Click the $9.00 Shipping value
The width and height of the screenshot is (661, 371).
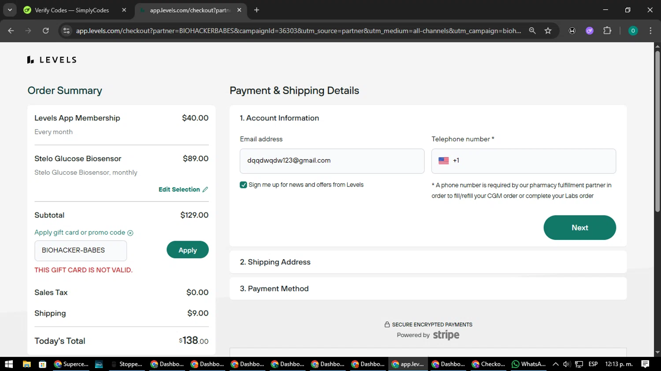click(198, 313)
